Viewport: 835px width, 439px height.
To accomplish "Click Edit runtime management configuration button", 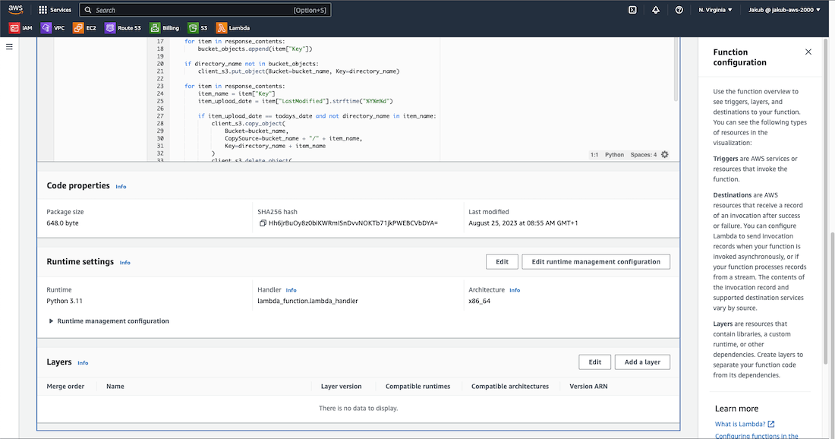I will [596, 261].
